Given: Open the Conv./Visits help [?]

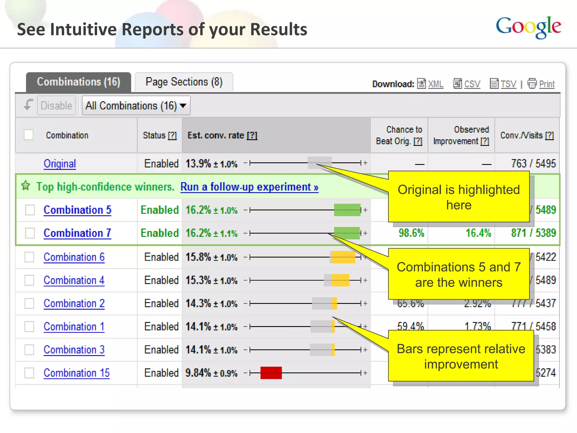Looking at the screenshot, I should pyautogui.click(x=549, y=136).
